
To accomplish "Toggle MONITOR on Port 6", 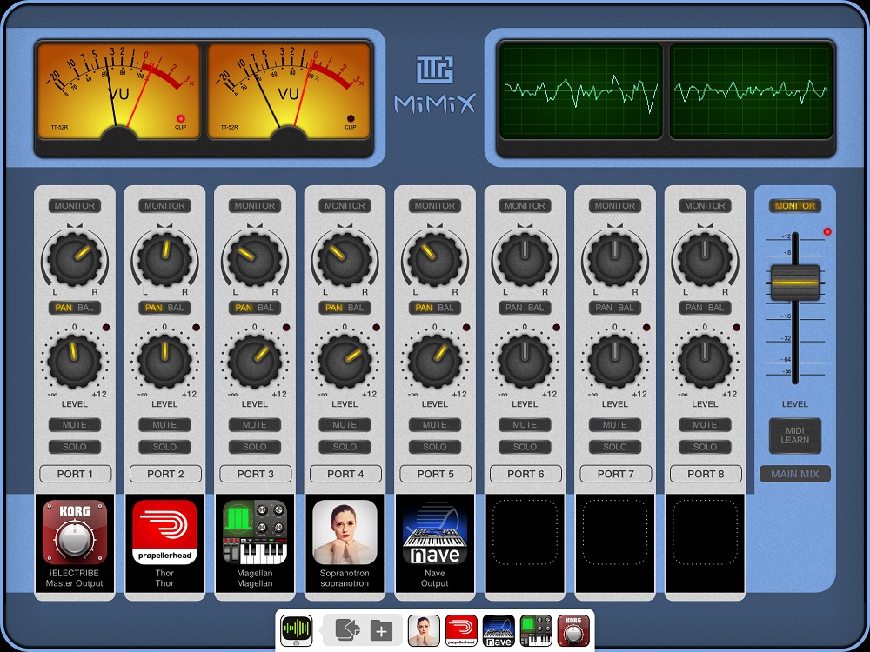I will click(525, 206).
